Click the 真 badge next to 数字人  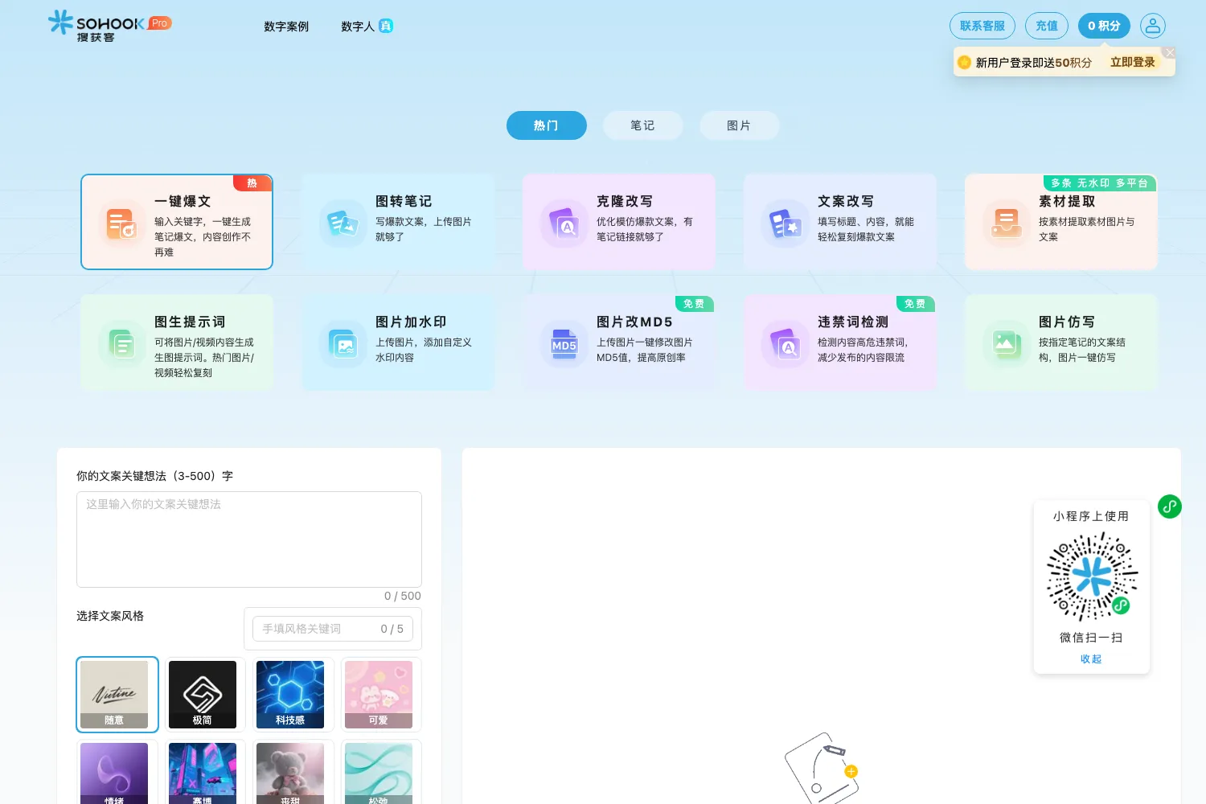(x=386, y=26)
